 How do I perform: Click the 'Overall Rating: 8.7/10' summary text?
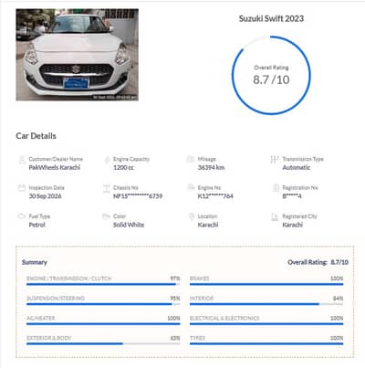tap(318, 262)
